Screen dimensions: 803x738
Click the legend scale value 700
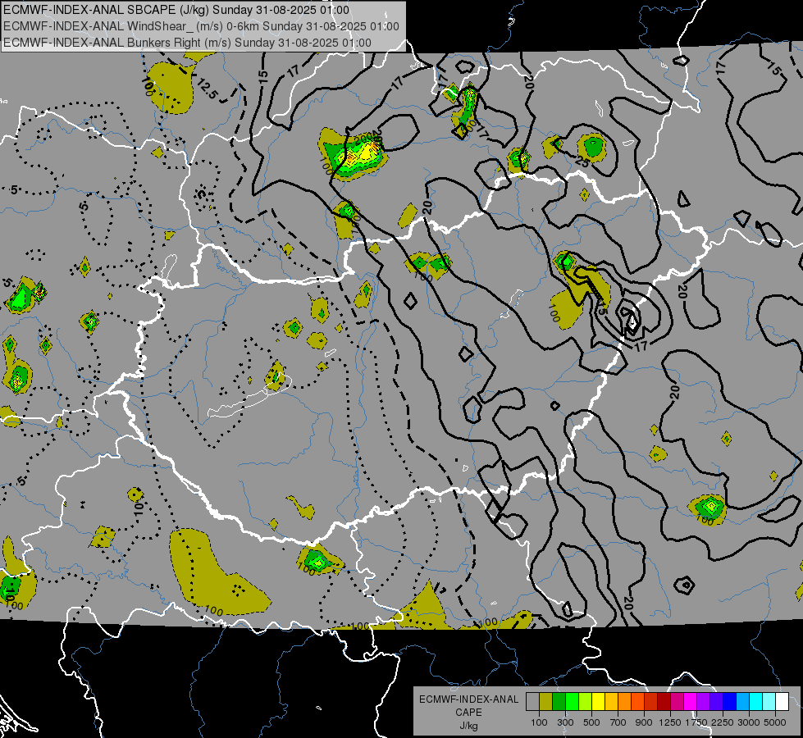(618, 722)
